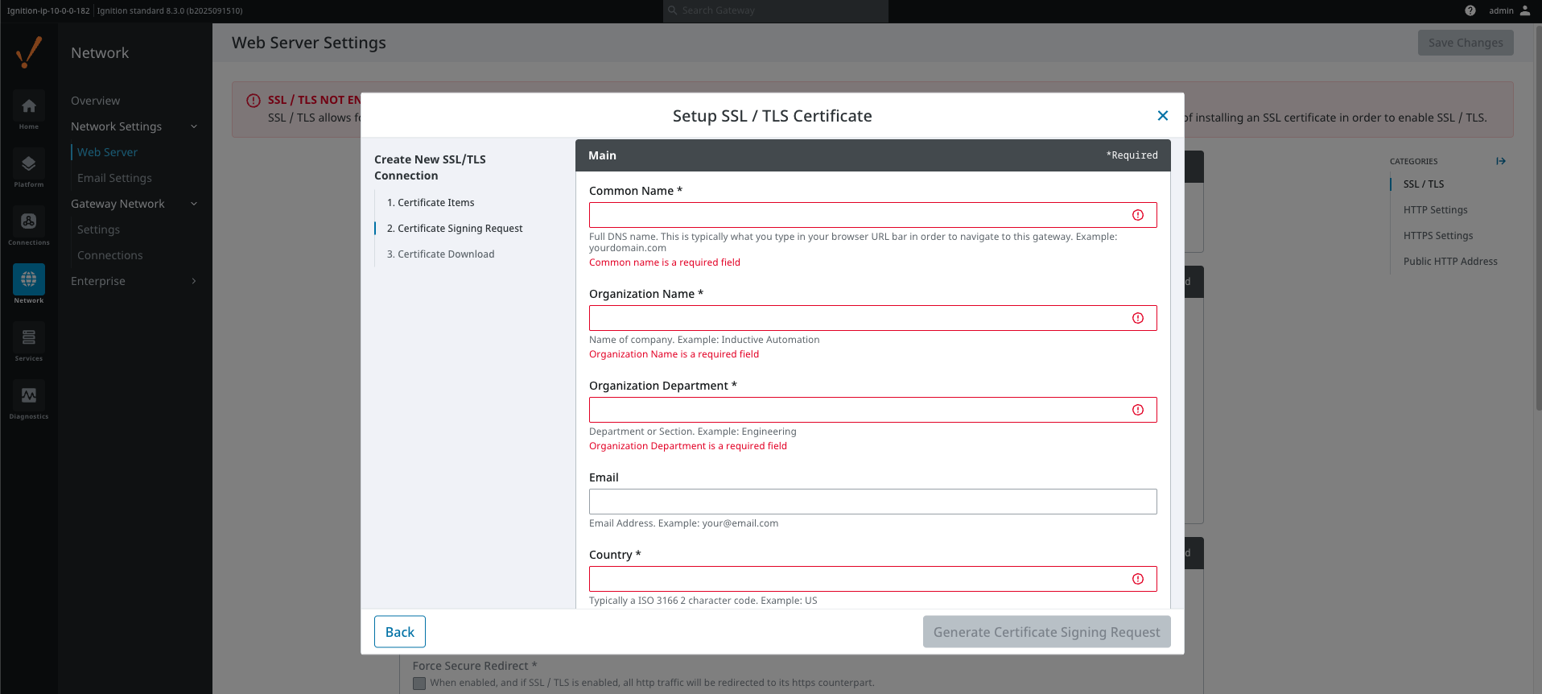Open the Connections sidebar icon
The image size is (1542, 694).
[x=29, y=223]
